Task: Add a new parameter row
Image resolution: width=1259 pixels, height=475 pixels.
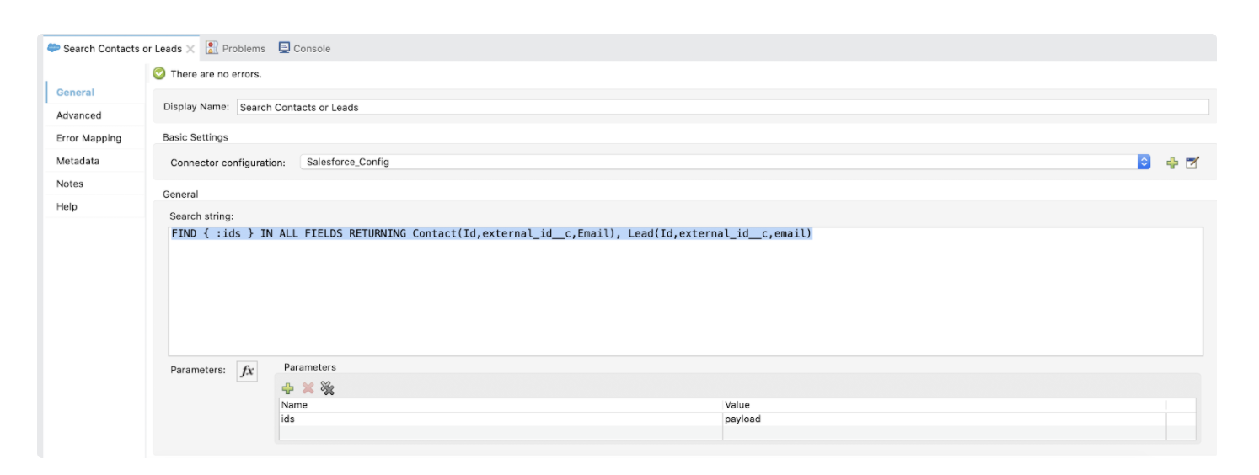Action: coord(288,388)
